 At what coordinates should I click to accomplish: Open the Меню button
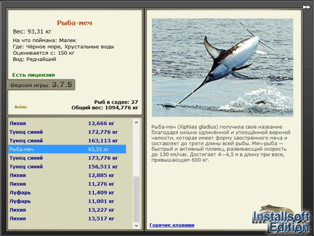click(21, 107)
